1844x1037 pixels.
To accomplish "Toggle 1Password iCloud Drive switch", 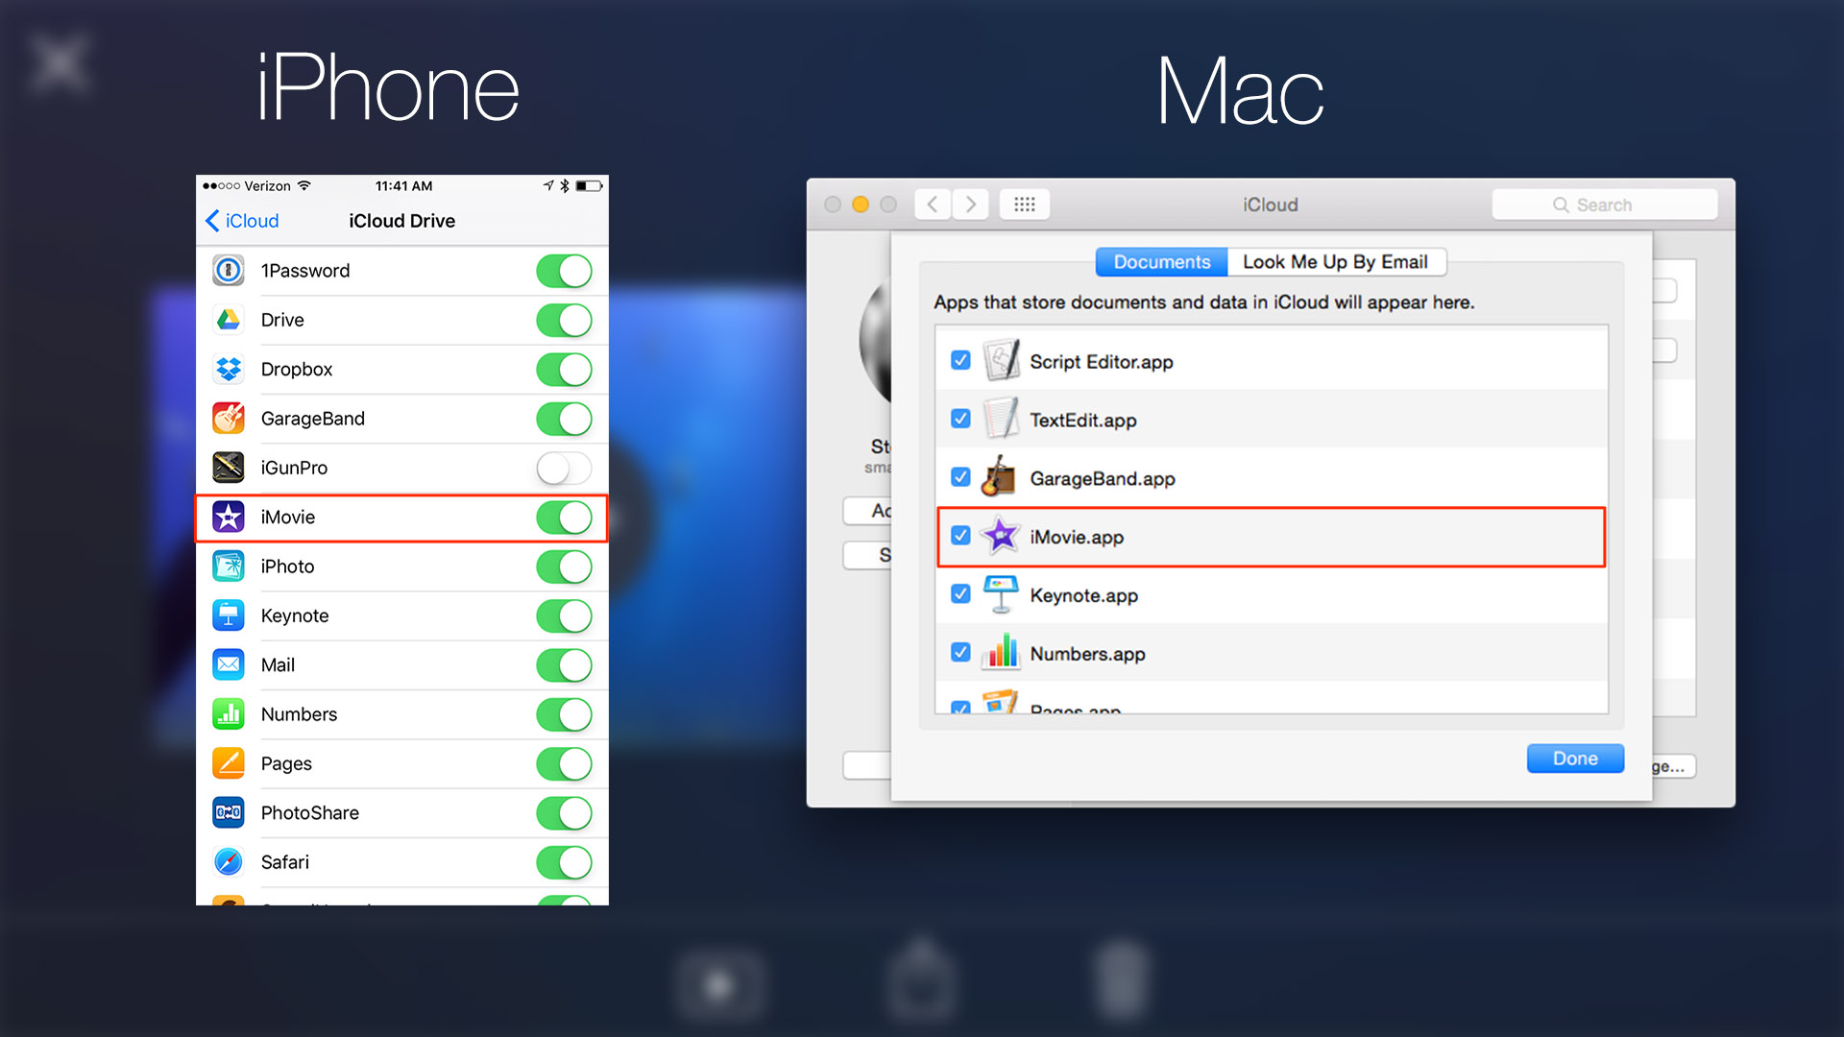I will point(565,271).
